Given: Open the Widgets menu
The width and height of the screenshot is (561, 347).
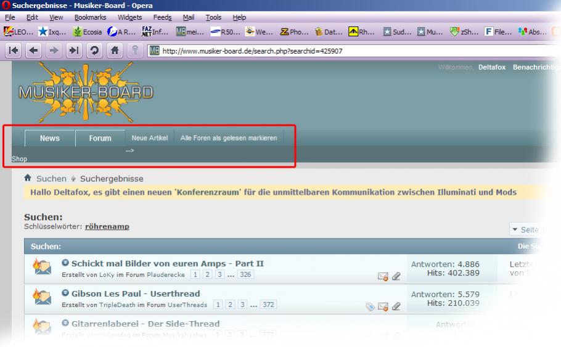Looking at the screenshot, I should tap(130, 17).
